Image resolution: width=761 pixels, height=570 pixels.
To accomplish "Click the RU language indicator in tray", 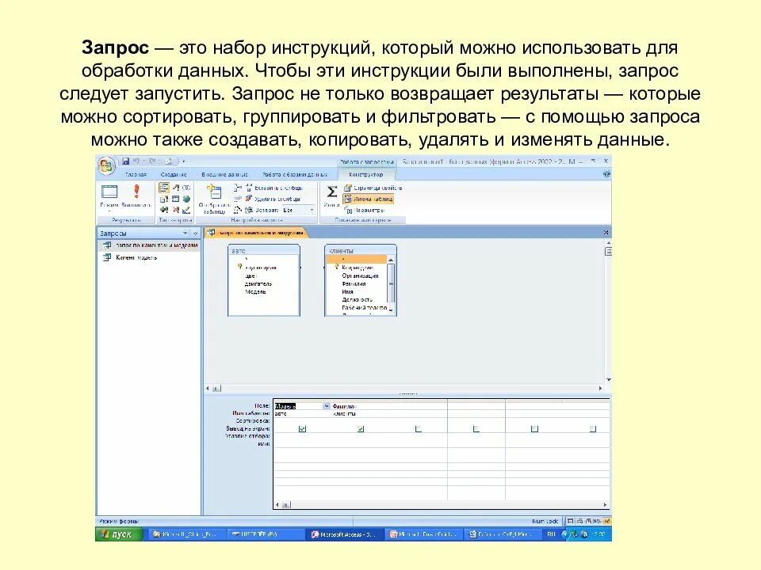I will coord(551,534).
